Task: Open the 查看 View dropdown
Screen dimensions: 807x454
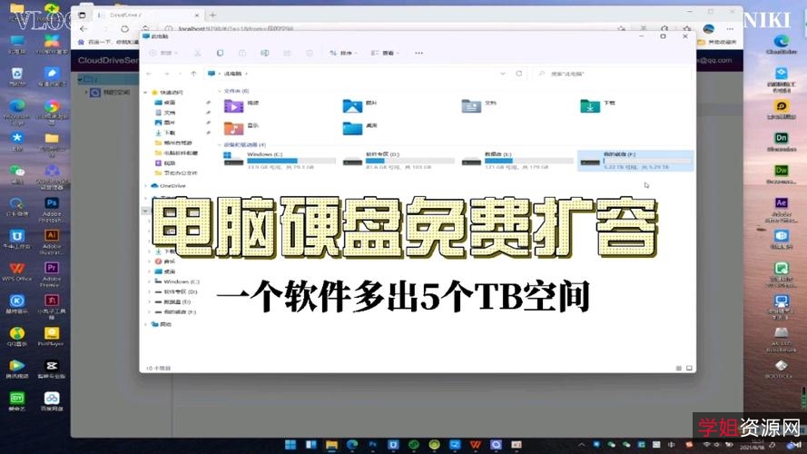Action: click(x=385, y=53)
